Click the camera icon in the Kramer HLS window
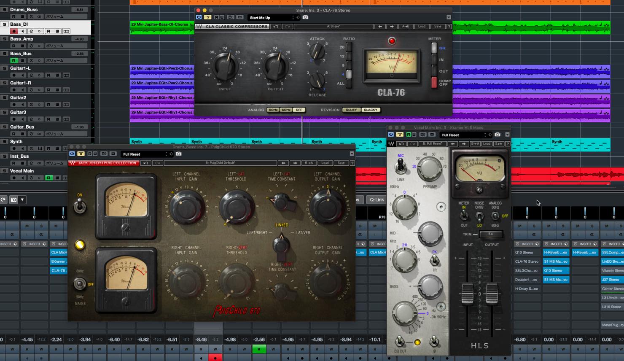The image size is (624, 361). click(x=498, y=135)
